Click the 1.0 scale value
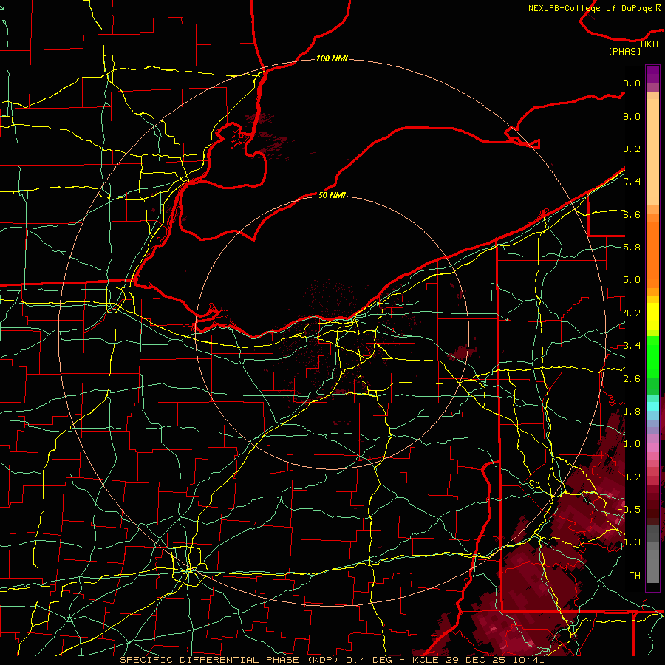The image size is (665, 665). [632, 444]
